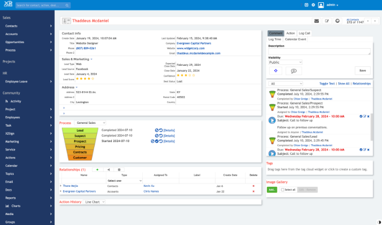The height and width of the screenshot is (225, 382).
Task: Click the green add relationship icon
Action: [x=97, y=170]
